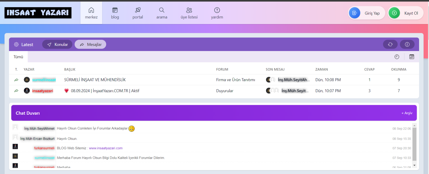Select the Tümü tab
429x174 pixels.
click(18, 57)
